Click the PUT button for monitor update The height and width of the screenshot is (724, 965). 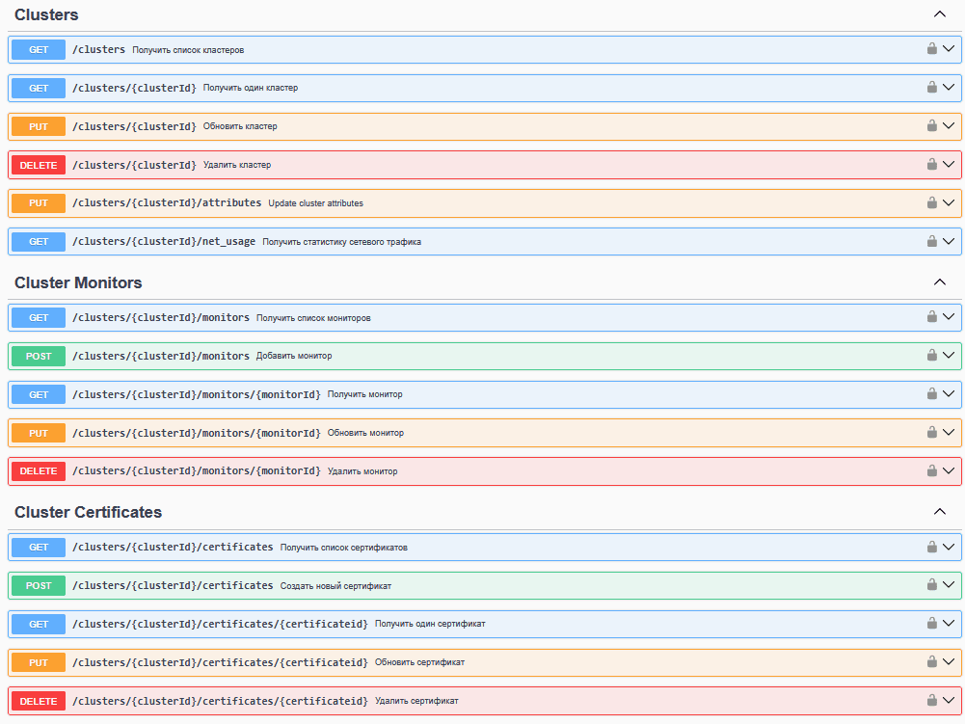coord(39,433)
